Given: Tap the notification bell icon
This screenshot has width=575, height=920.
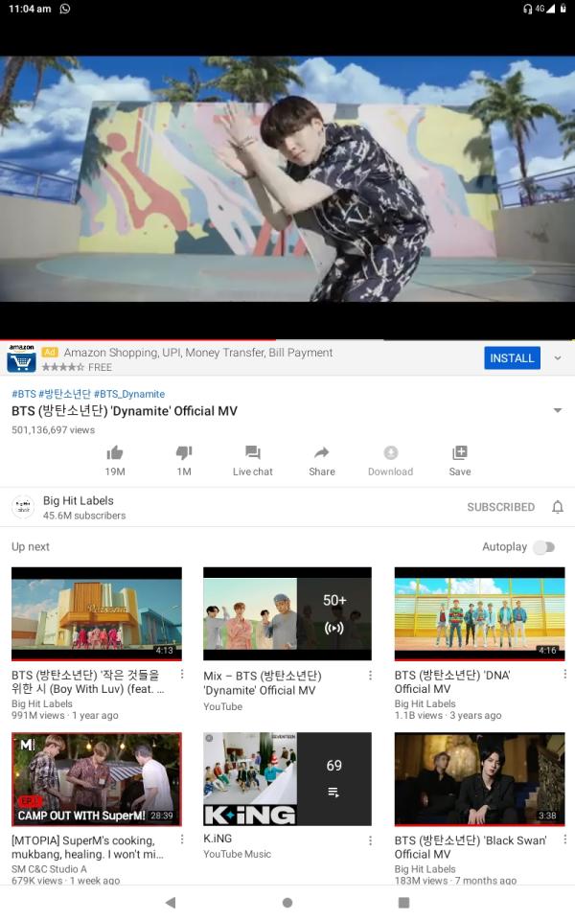Looking at the screenshot, I should tap(558, 507).
